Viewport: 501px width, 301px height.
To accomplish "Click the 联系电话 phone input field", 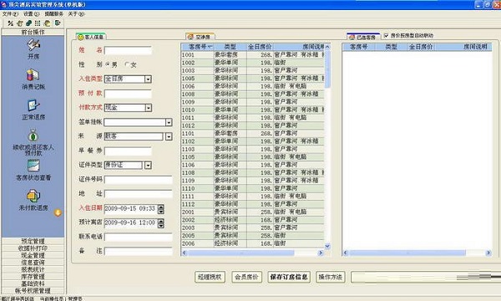I will [x=139, y=237].
